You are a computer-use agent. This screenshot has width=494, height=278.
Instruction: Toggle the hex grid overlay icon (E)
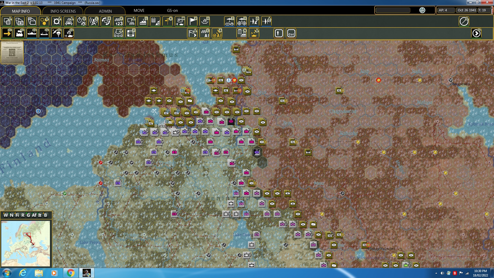(44, 21)
